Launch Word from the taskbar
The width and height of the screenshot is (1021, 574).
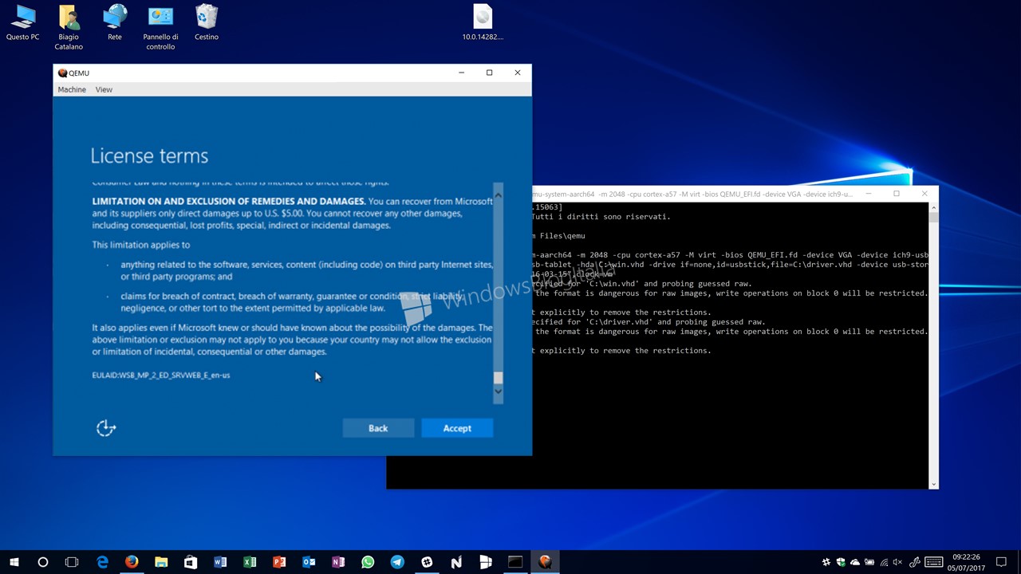(220, 562)
